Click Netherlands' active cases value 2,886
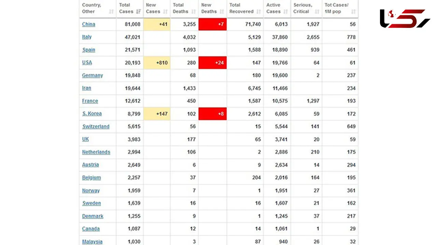This screenshot has height=245, width=437. [x=282, y=152]
